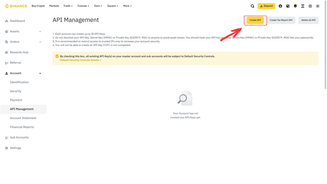Open Rewards Hub from the sidebar
Image resolution: width=327 pixels, height=184 pixels.
(19, 52)
